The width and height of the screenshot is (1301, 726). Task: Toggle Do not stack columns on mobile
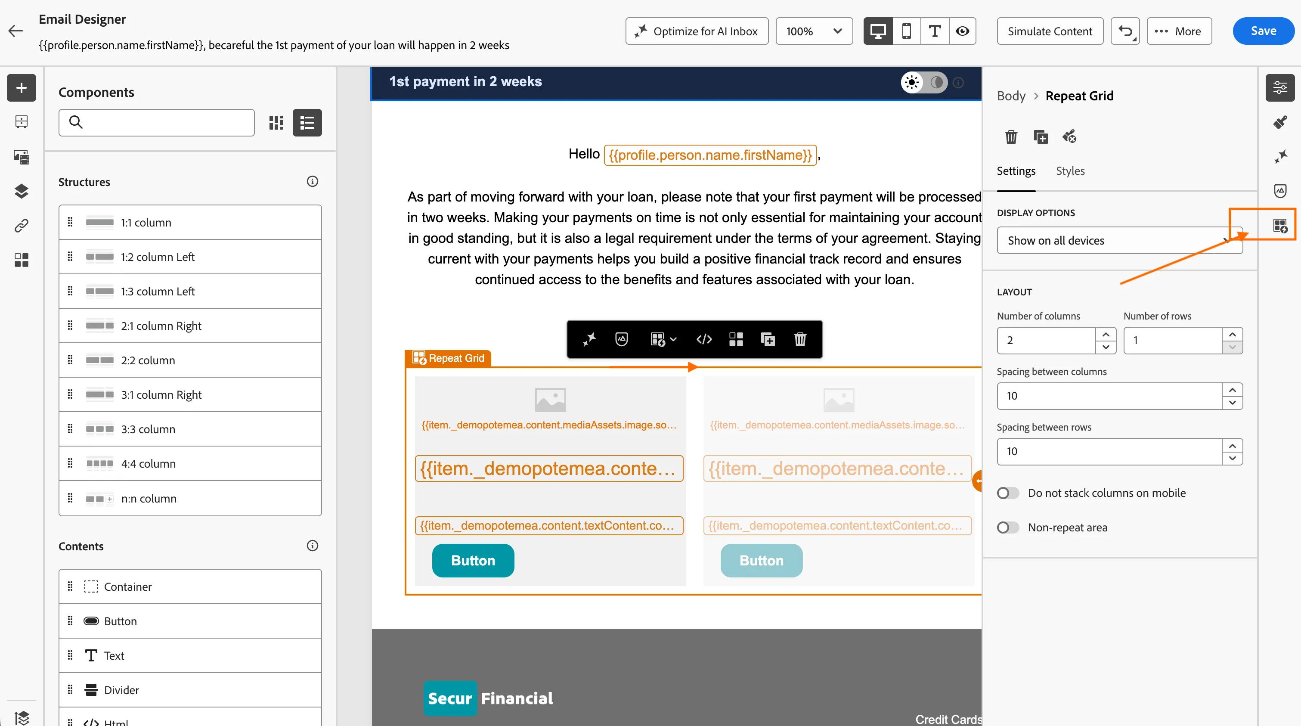(x=1007, y=493)
